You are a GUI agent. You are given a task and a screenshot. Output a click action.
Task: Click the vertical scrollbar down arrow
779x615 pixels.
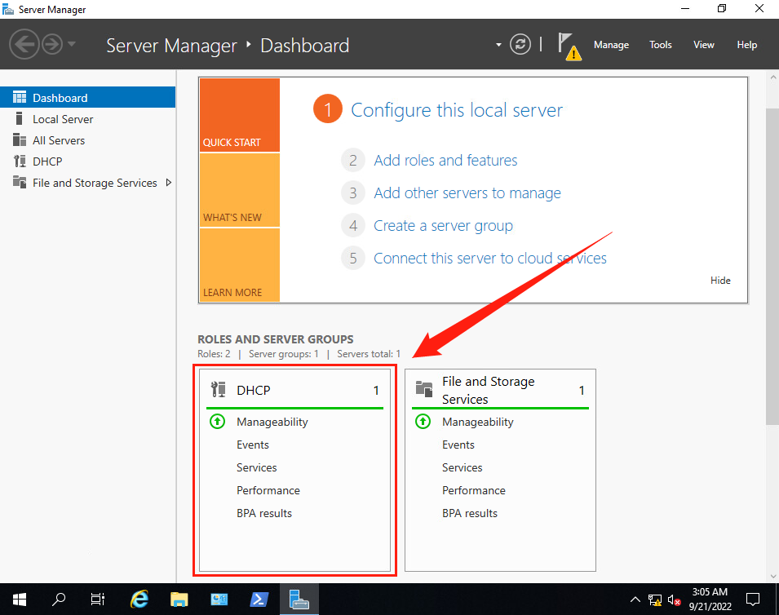(x=772, y=576)
